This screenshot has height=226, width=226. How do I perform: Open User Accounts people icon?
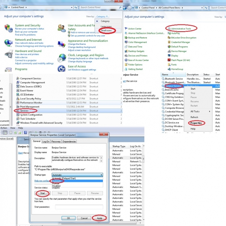coord(62,28)
